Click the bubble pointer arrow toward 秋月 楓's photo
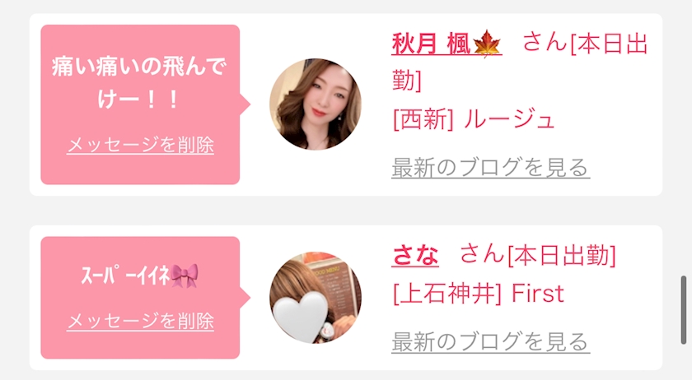Screen dimensions: 692x380 click(x=245, y=104)
